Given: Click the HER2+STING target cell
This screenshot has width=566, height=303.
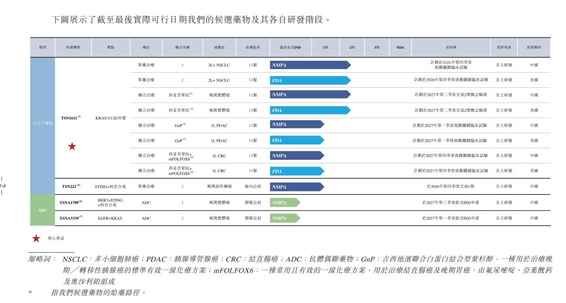Looking at the screenshot, I should point(110,203).
